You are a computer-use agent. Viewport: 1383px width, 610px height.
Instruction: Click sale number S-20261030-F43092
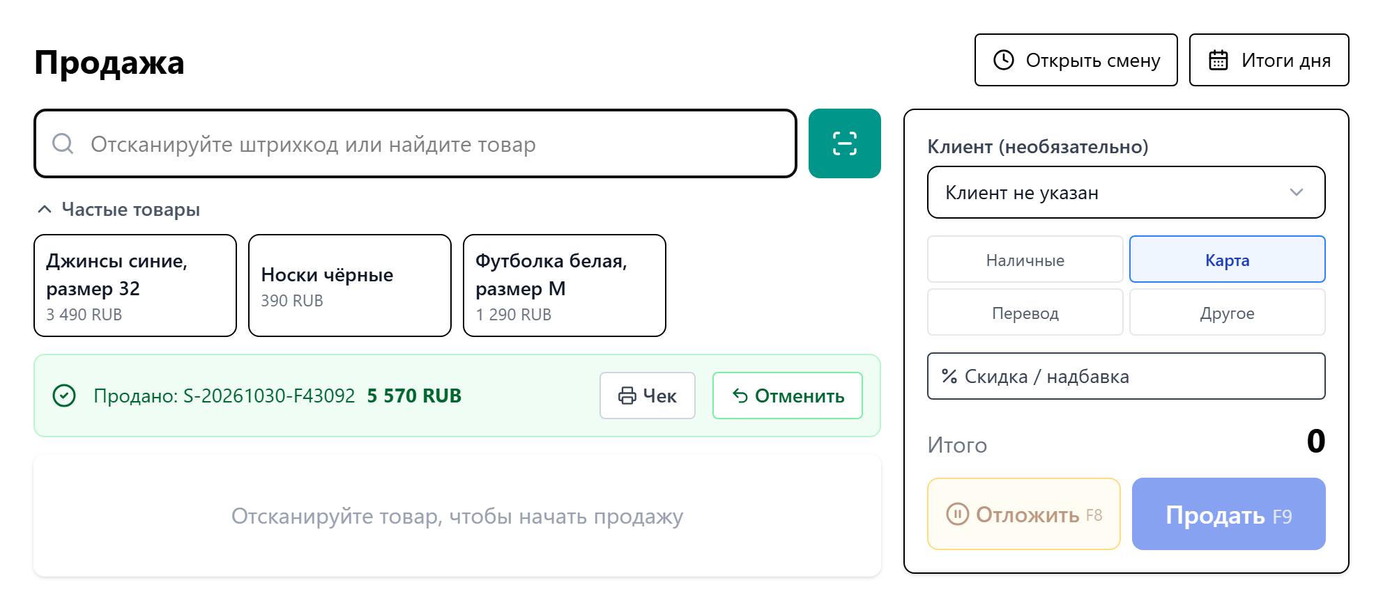[269, 396]
